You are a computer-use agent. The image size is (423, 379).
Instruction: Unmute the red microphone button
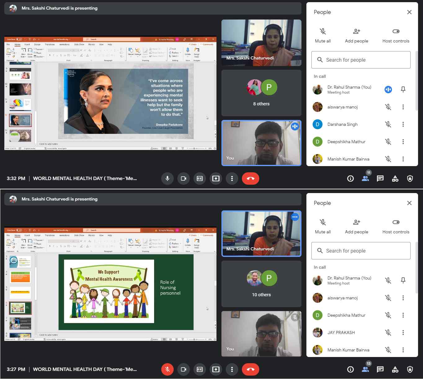(x=167, y=369)
